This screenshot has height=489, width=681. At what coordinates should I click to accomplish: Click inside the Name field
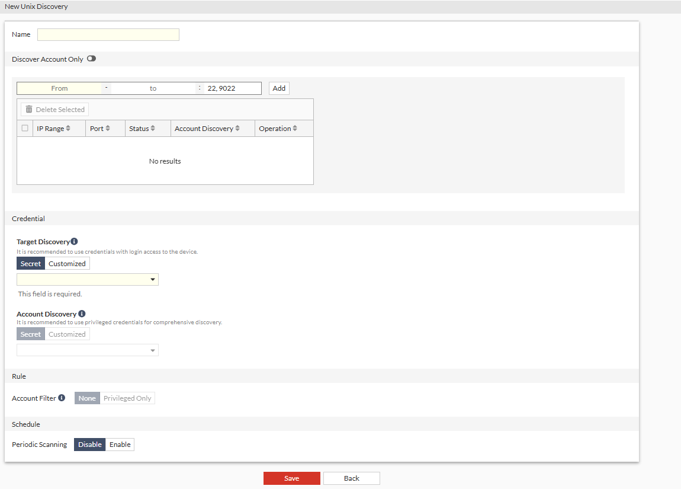click(108, 34)
